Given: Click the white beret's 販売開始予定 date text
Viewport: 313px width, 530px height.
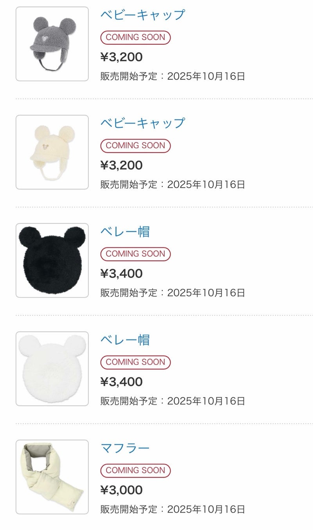Looking at the screenshot, I should pos(173,401).
